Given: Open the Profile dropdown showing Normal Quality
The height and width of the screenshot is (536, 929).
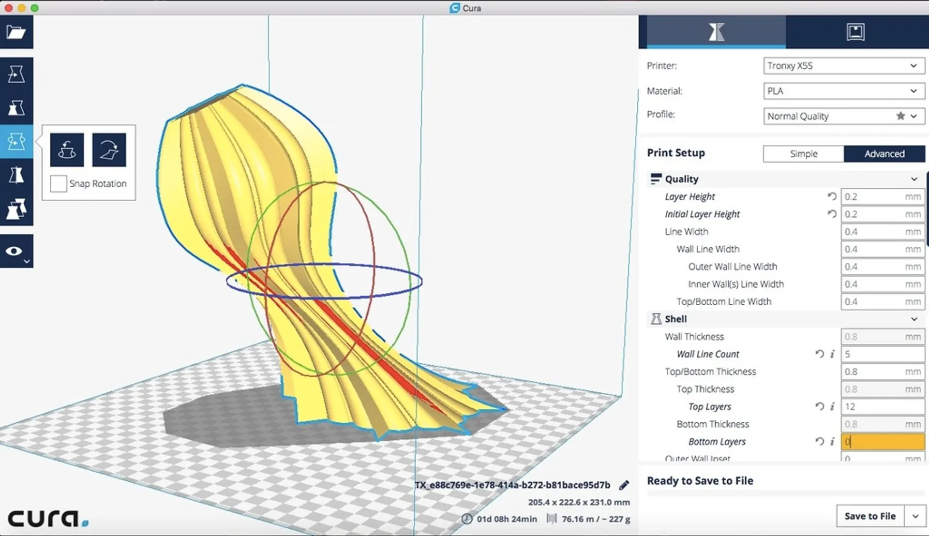Looking at the screenshot, I should [x=844, y=116].
